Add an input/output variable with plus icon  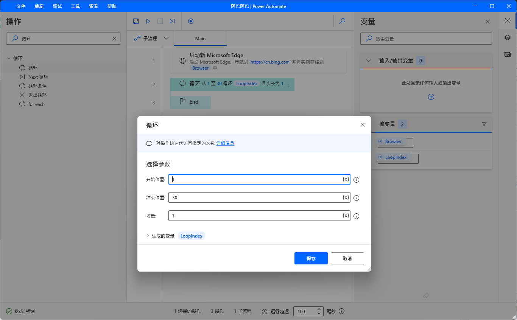pos(431,97)
